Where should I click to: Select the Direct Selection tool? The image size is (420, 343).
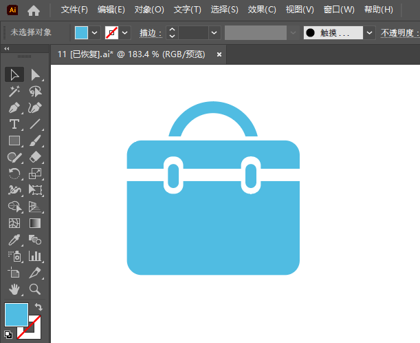coord(35,74)
